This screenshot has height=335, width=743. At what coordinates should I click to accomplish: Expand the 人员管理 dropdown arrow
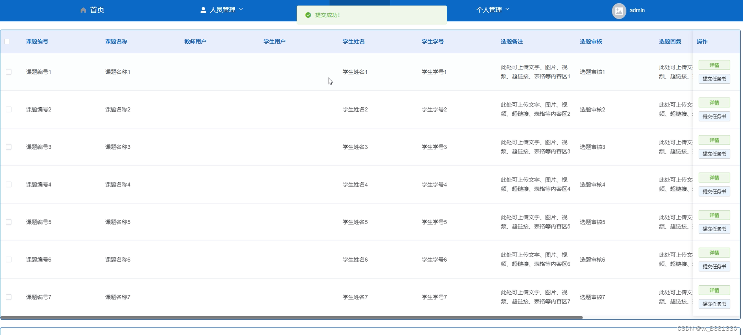pos(241,9)
